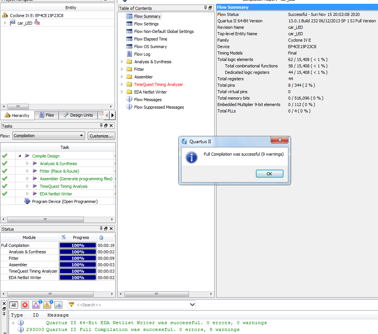Click the tab scroll right arrow
The image size is (378, 334).
tap(112, 115)
